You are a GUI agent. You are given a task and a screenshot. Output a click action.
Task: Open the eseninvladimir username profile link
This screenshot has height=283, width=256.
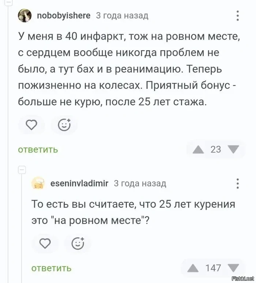[x=80, y=183]
